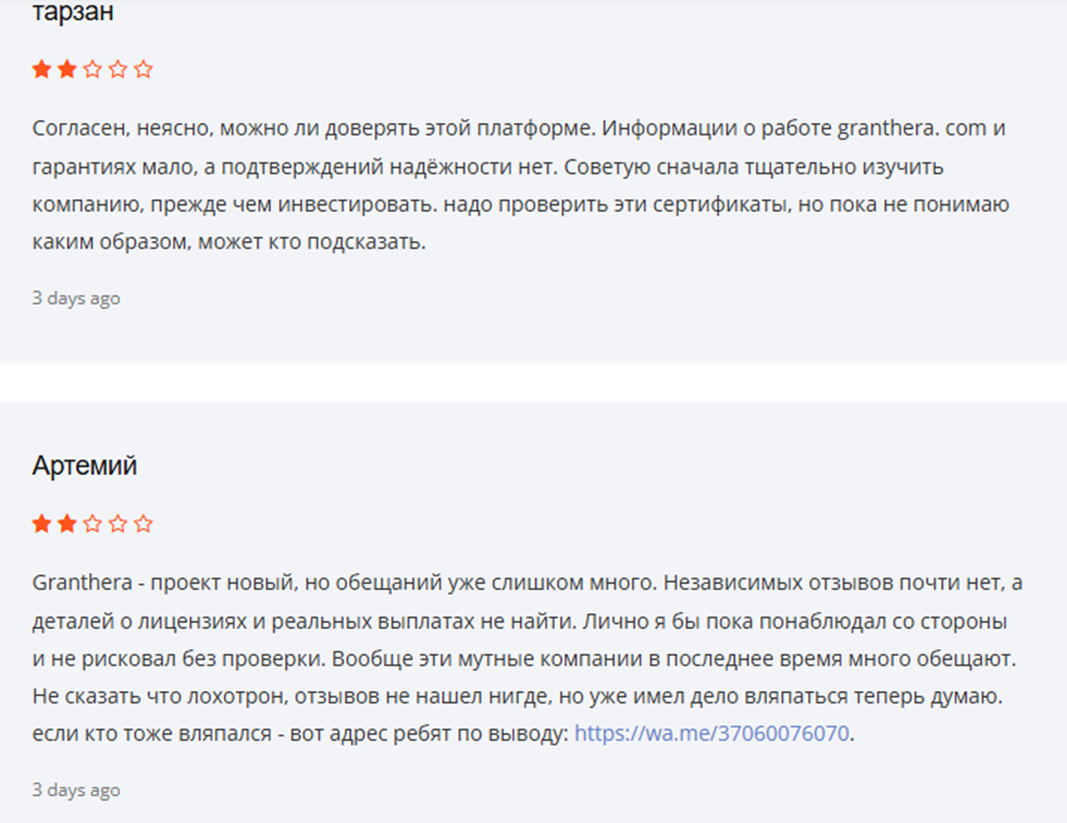Click fourth empty star in тарзан's rating
Image resolution: width=1067 pixels, height=823 pixels.
[118, 69]
